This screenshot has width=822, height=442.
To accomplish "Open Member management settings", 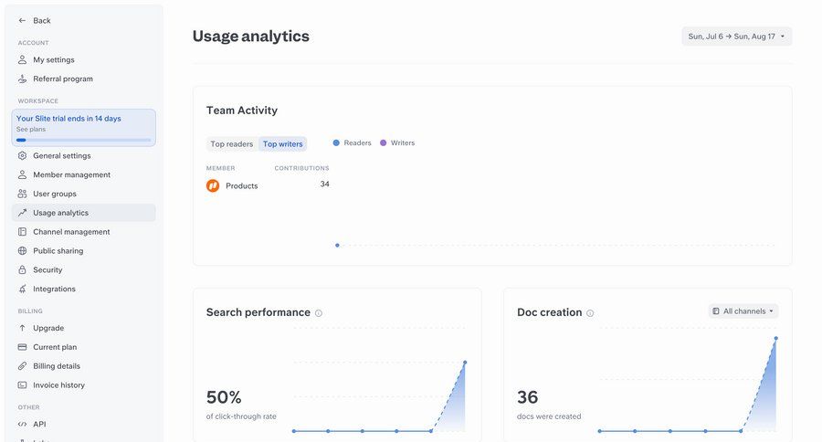I will [x=71, y=174].
